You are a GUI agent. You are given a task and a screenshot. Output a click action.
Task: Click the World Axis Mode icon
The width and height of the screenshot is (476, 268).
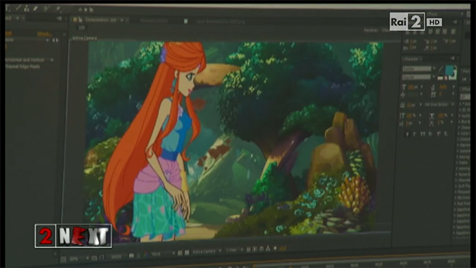click(85, 10)
